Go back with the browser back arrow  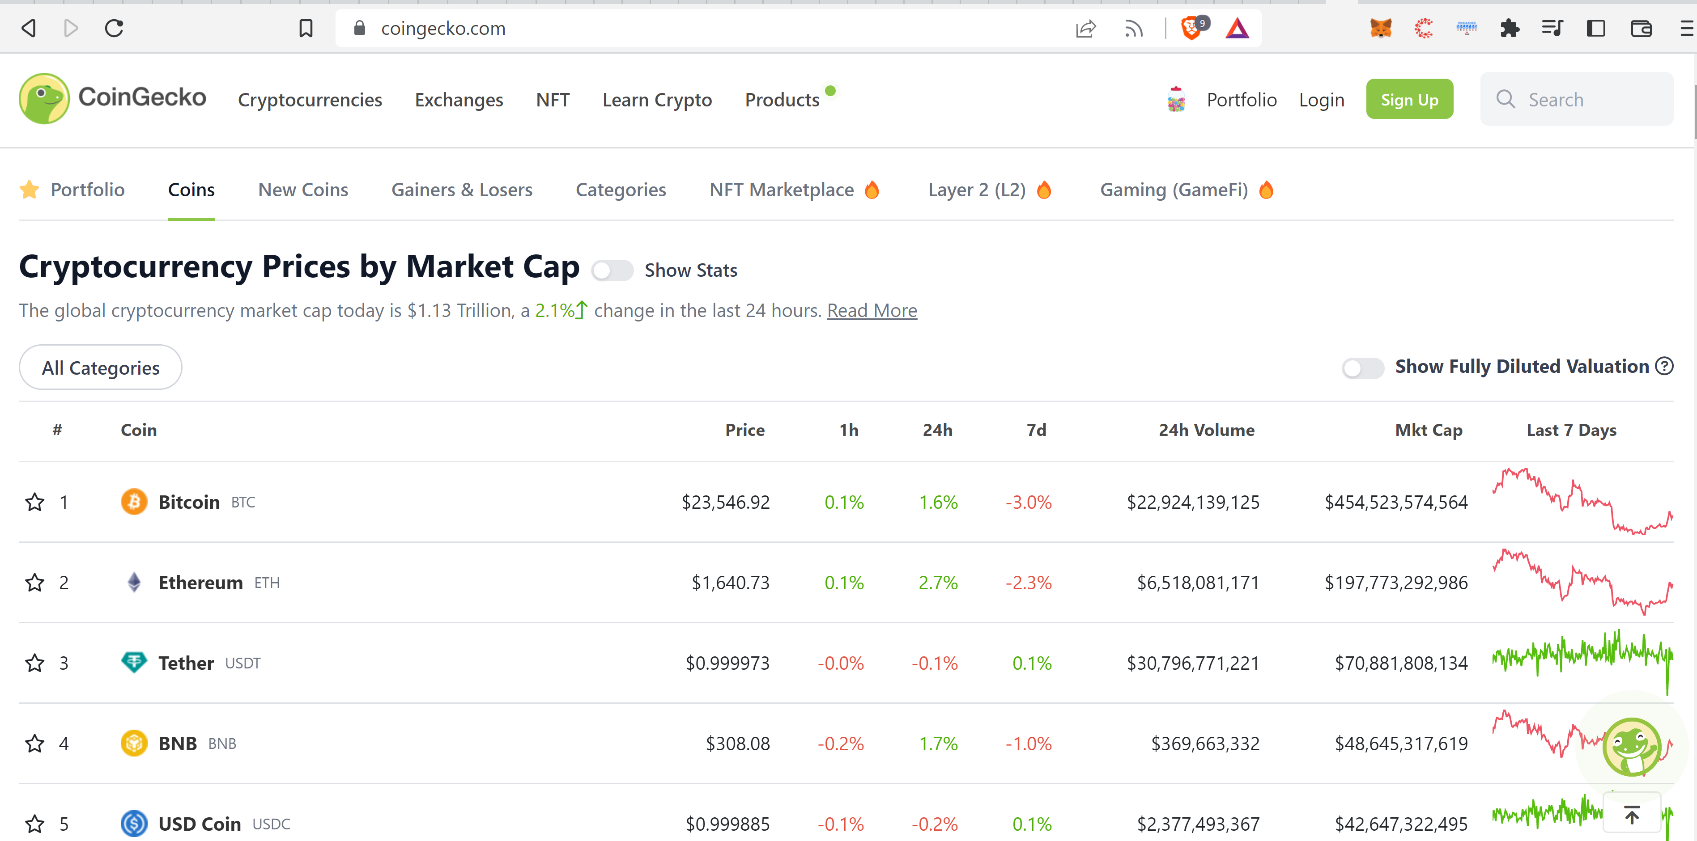pos(28,28)
